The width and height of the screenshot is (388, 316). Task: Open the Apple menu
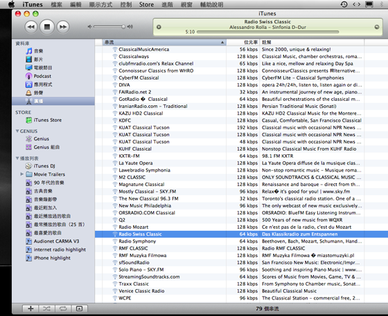pyautogui.click(x=11, y=4)
